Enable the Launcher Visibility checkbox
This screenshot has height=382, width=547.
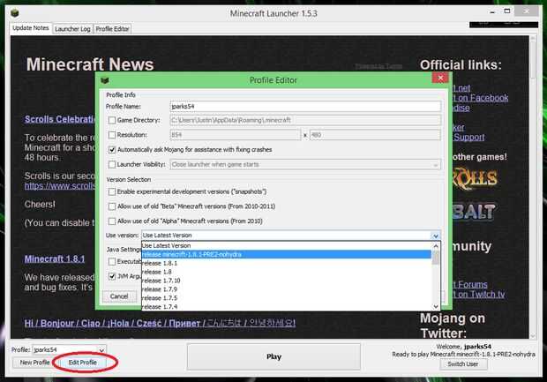click(x=112, y=164)
